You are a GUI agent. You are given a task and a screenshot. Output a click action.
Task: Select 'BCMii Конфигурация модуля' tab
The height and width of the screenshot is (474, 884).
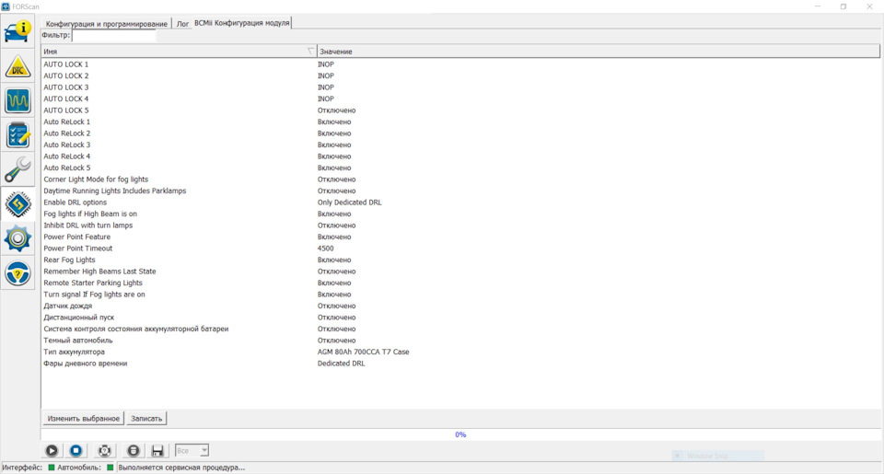coord(242,23)
